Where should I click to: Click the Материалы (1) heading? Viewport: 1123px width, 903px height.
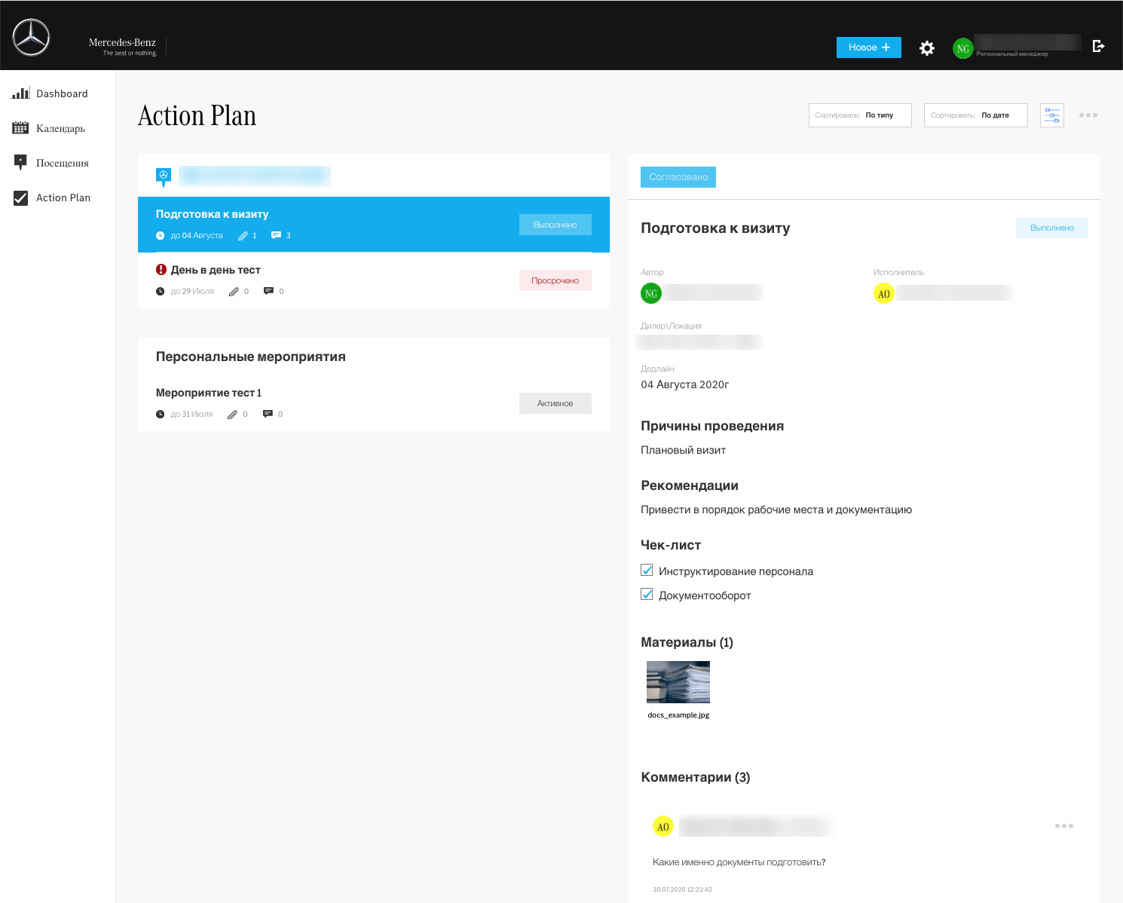tap(687, 642)
